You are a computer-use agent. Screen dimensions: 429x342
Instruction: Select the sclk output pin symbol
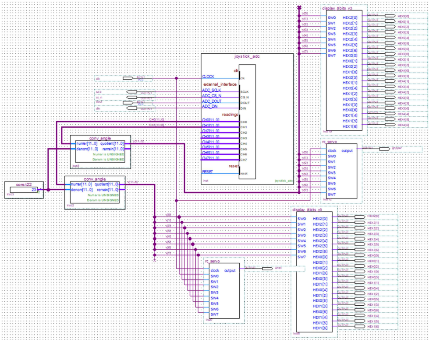pyautogui.click(x=132, y=92)
